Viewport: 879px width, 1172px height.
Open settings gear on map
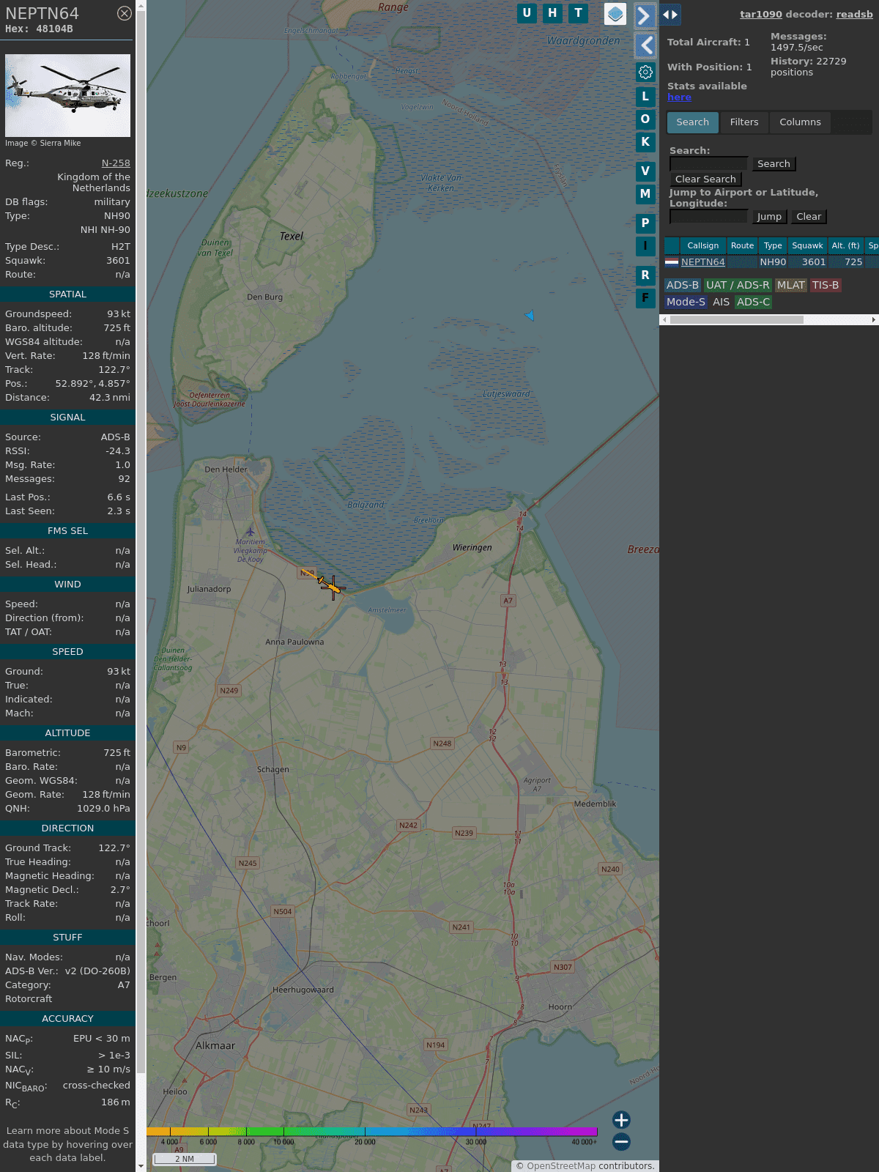645,72
